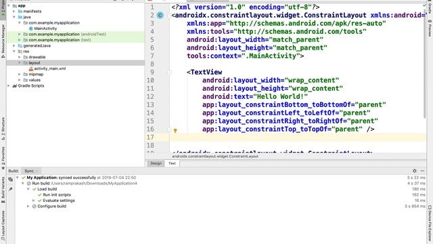433x244 pixels.
Task: Hide the Build panel with minus icon
Action: (422, 171)
